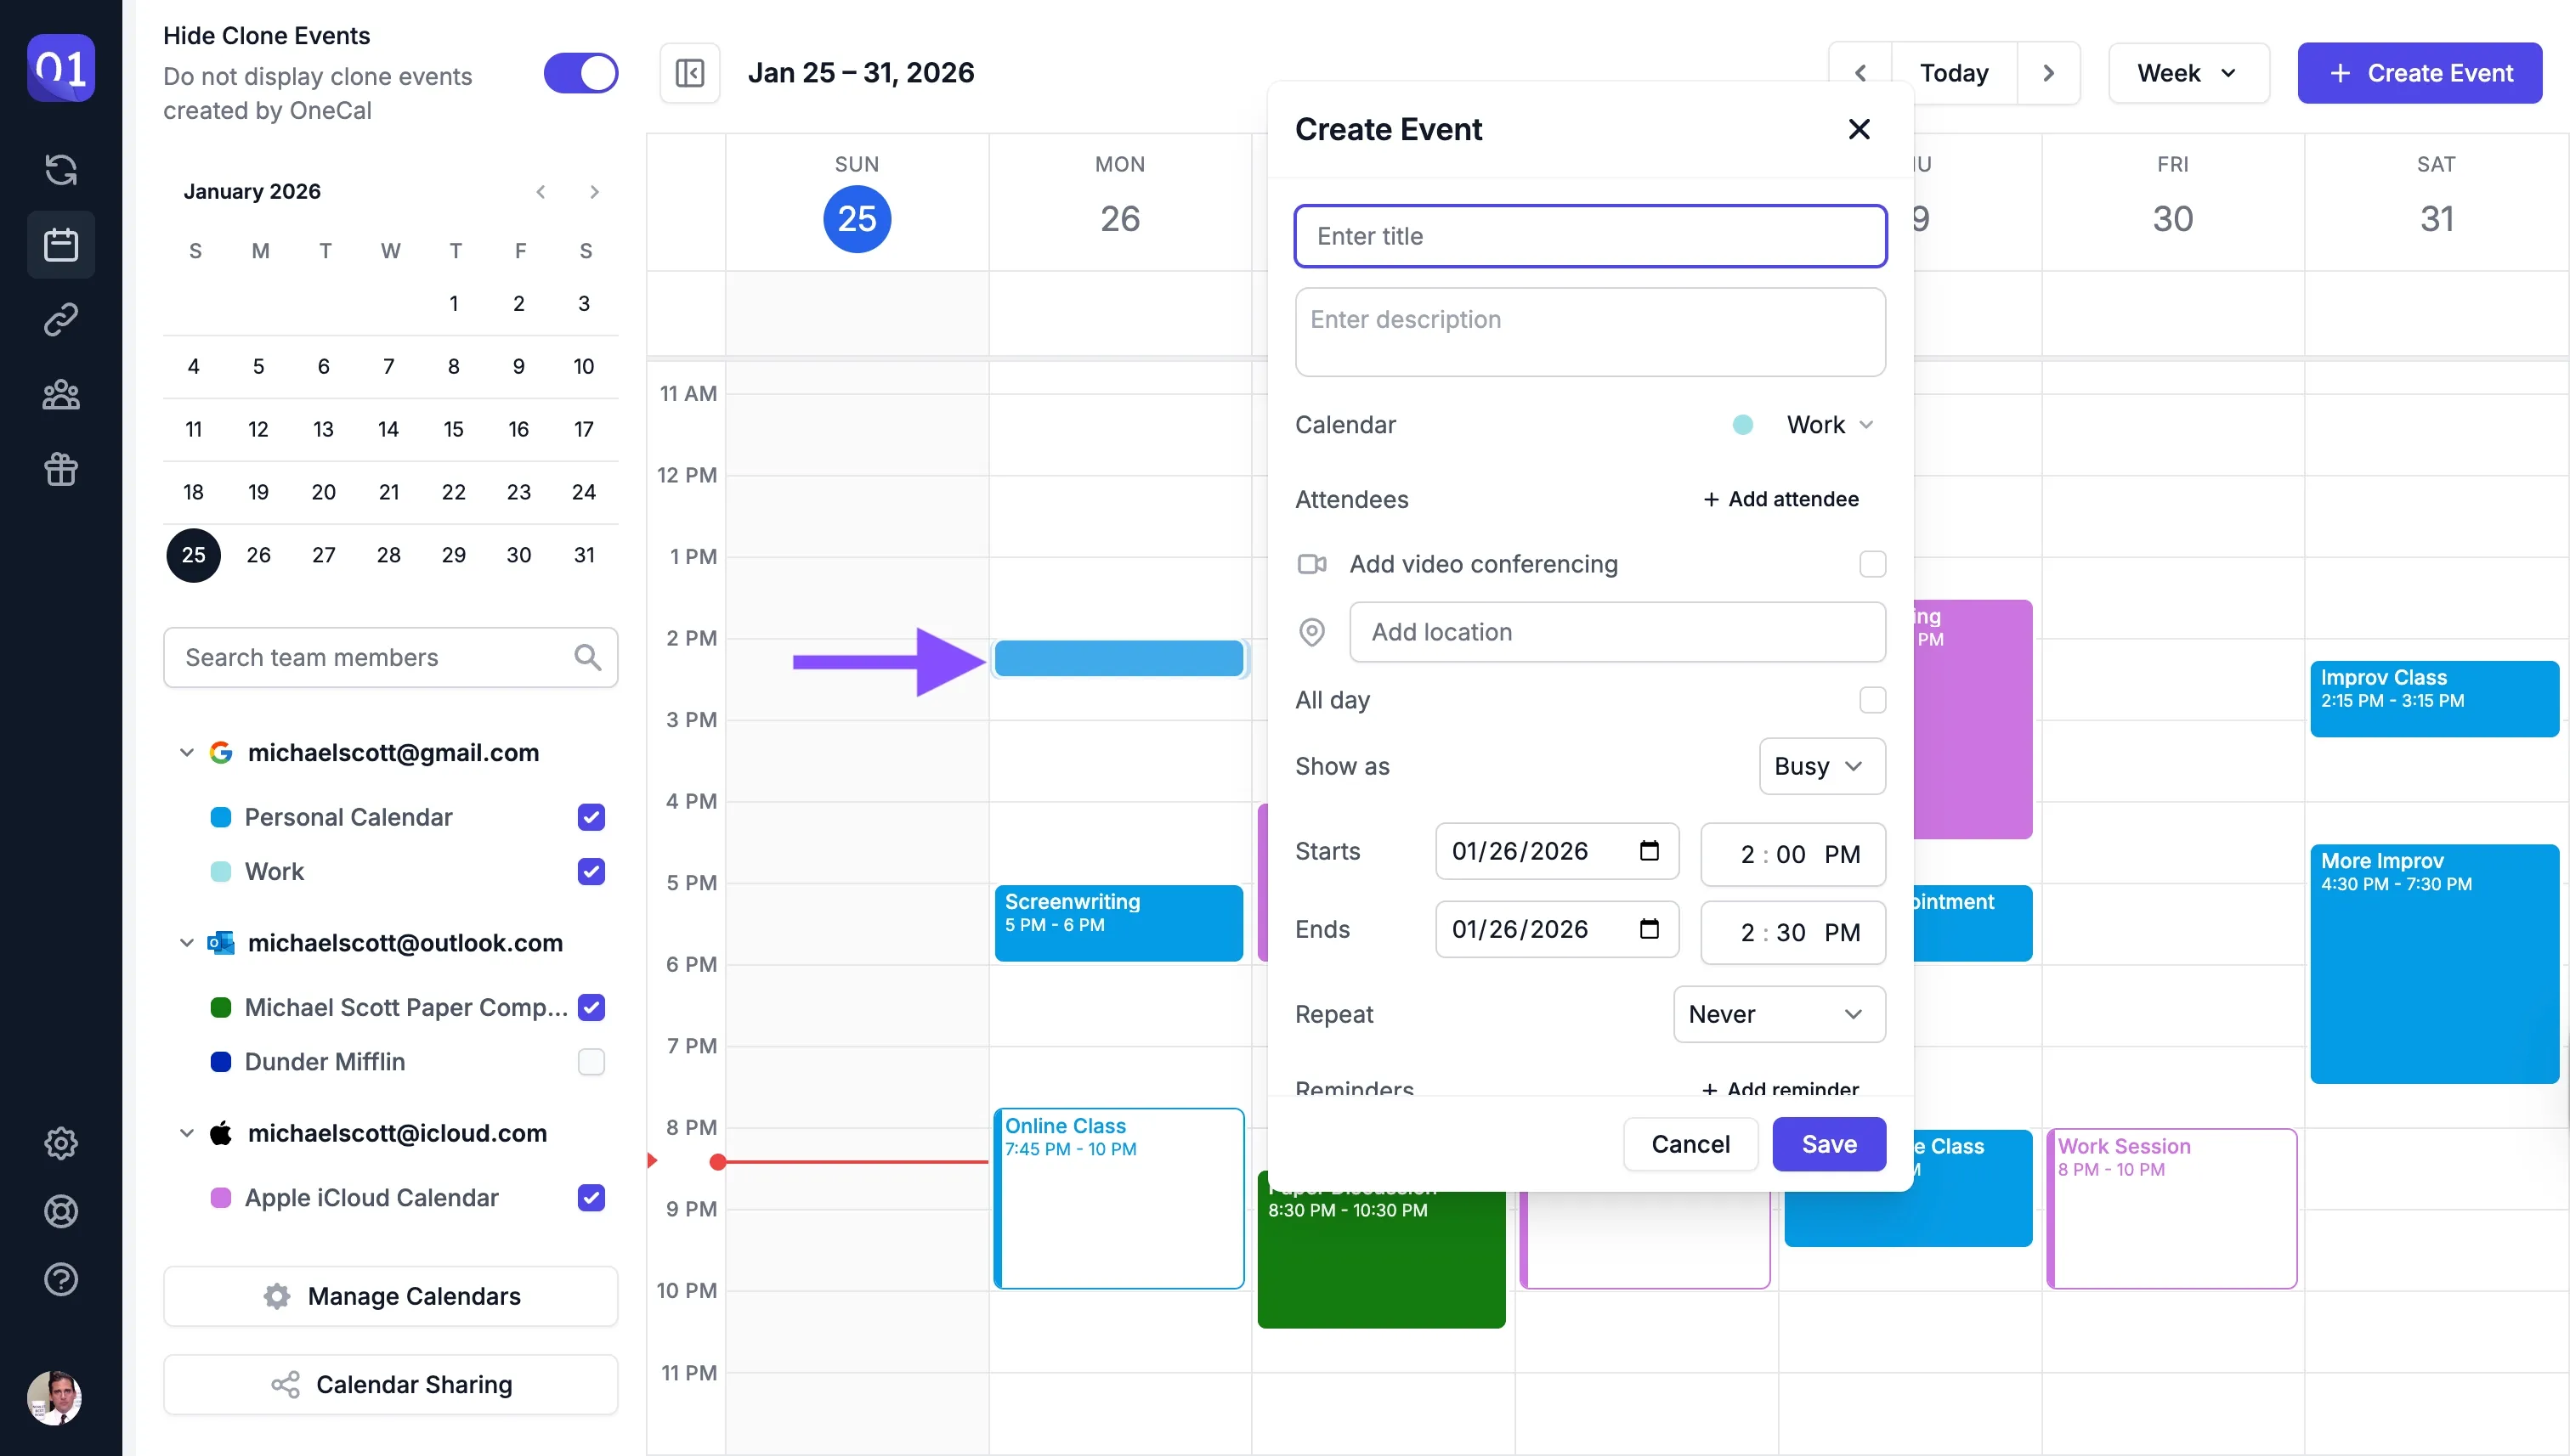Open the referral gift icon
The image size is (2570, 1456).
[62, 469]
